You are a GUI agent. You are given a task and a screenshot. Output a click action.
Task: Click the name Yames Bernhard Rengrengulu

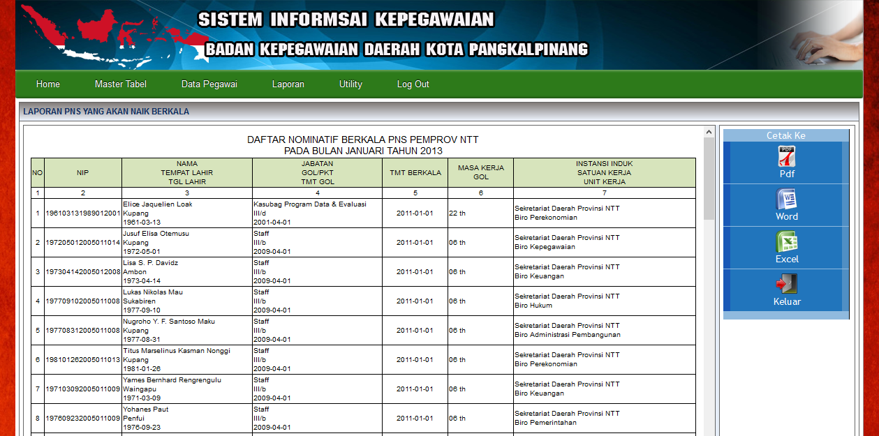pos(172,380)
